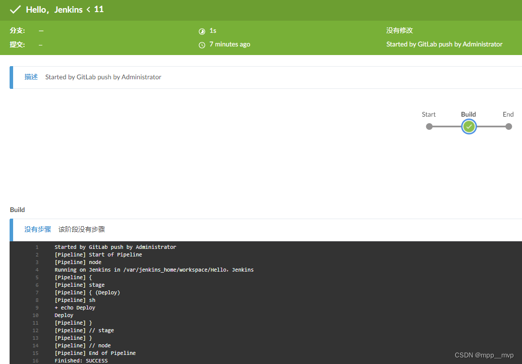Click log line number 9
The width and height of the screenshot is (522, 364).
(37, 308)
